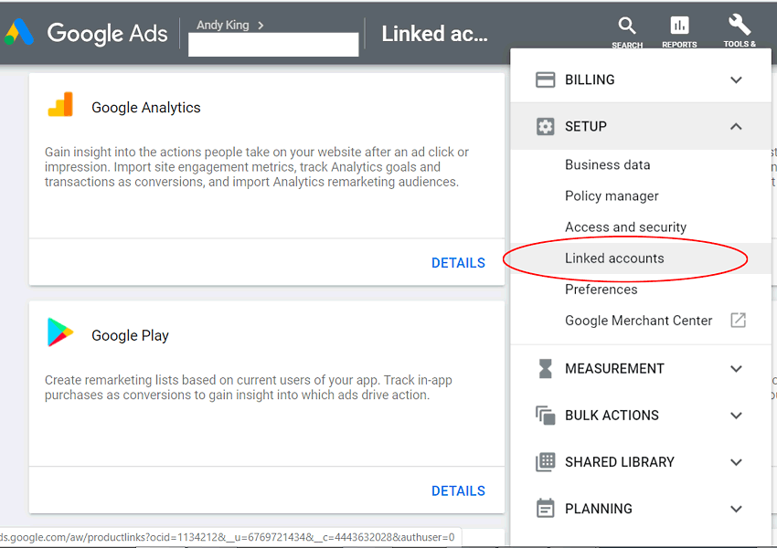Open the Tools wrench icon
777x548 pixels.
click(x=740, y=25)
